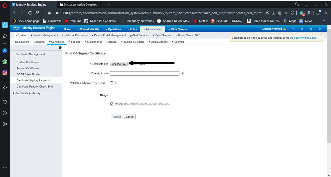Click into the Friendly Name input field
This screenshot has height=177, width=331.
click(x=145, y=73)
